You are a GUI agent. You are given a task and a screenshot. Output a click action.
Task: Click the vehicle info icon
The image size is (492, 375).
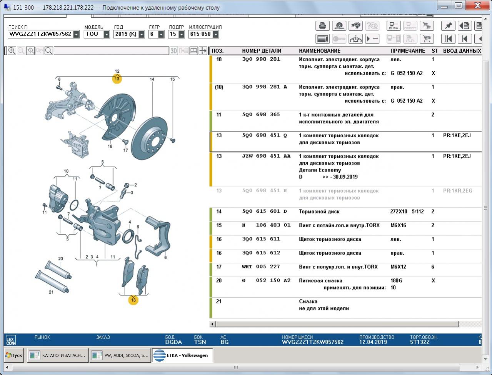(355, 39)
